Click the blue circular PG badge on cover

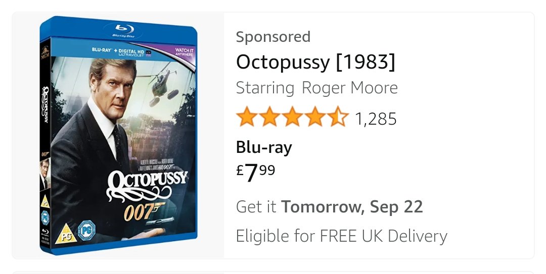83,233
